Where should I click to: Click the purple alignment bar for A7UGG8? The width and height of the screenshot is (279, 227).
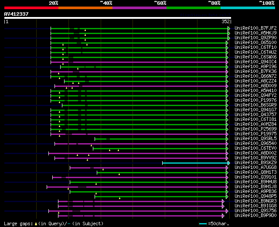[x=148, y=168]
